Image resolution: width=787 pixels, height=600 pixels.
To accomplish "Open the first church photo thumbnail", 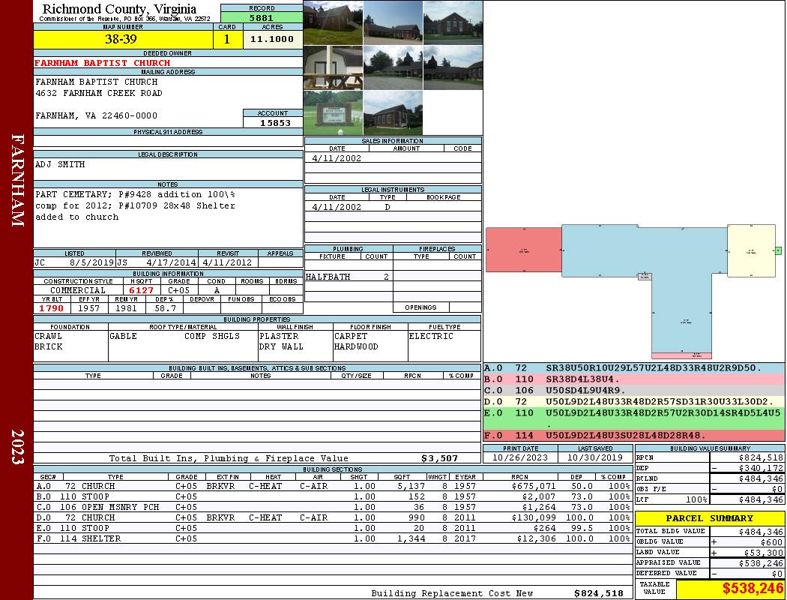I will [334, 22].
